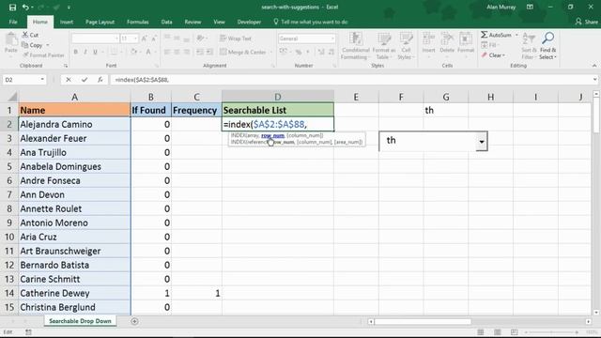Click the New Sheet plus button
This screenshot has width=601, height=338.
point(134,321)
